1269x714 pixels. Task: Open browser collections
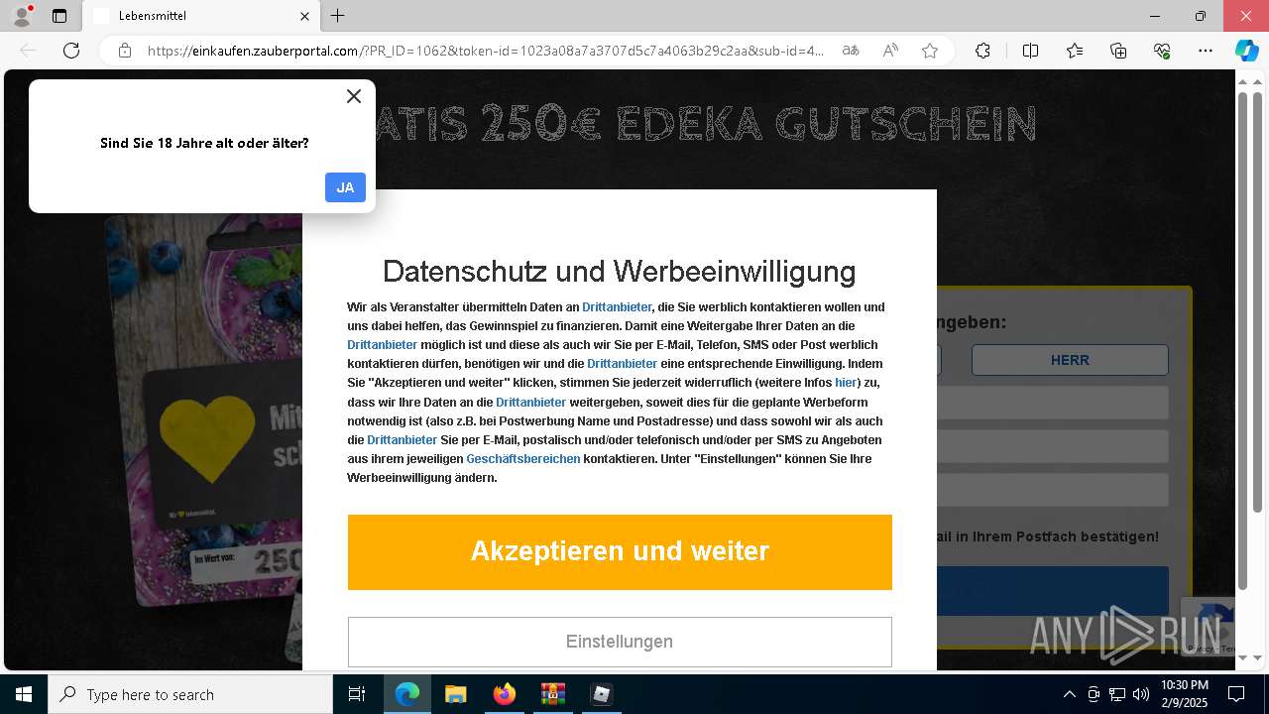pyautogui.click(x=1118, y=51)
